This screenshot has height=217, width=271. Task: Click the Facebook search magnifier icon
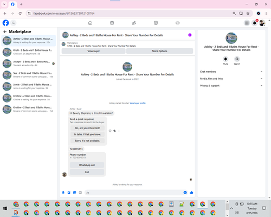(x=14, y=23)
